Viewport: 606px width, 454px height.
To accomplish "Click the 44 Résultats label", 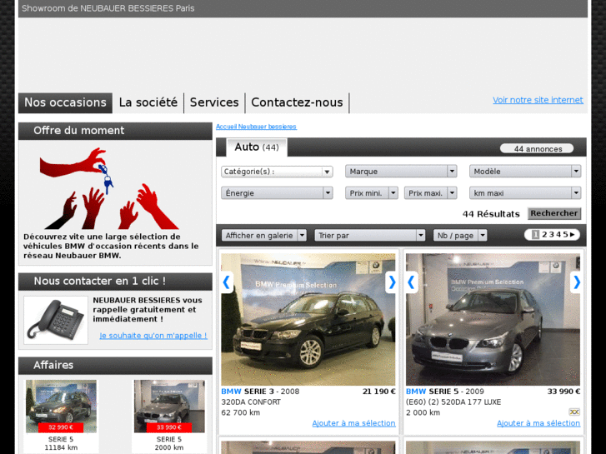I will point(491,213).
